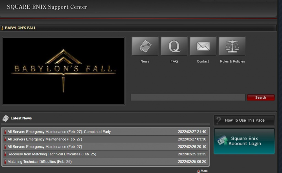Open the News section icon
282x173 pixels.
tap(145, 46)
